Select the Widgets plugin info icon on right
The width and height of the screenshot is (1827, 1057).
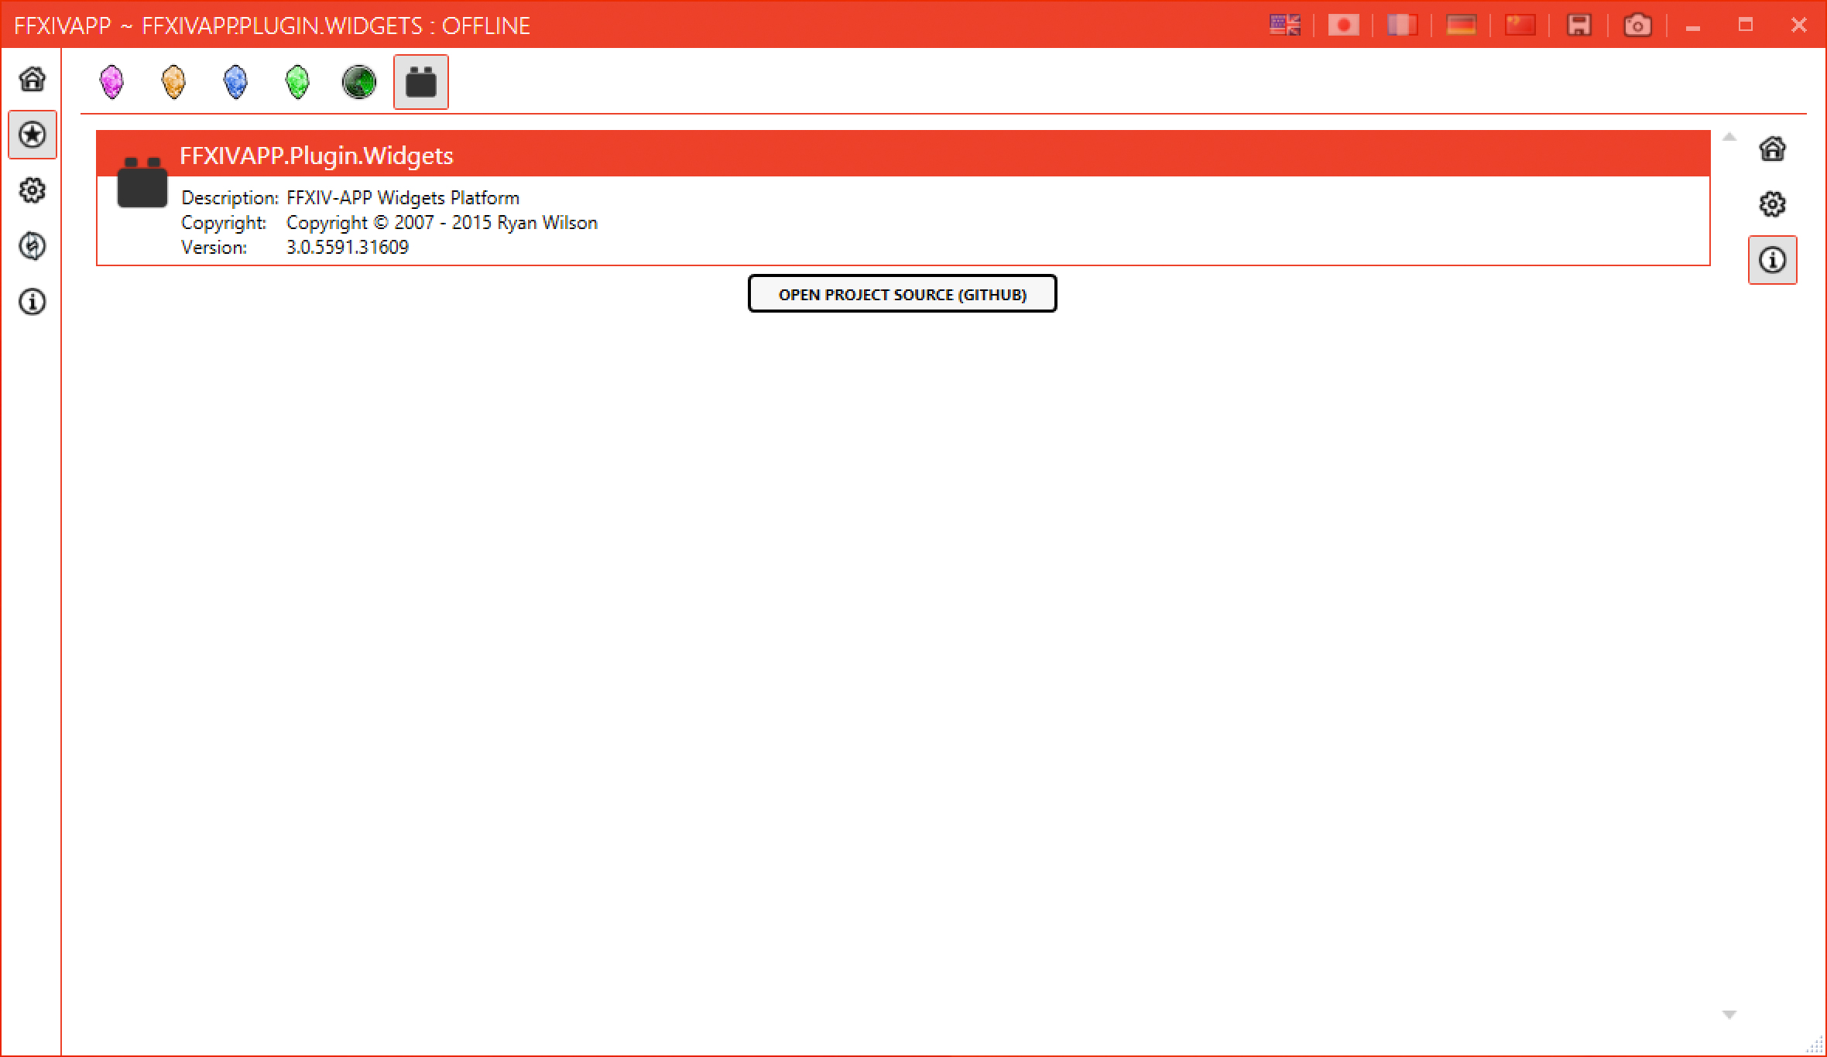1773,260
